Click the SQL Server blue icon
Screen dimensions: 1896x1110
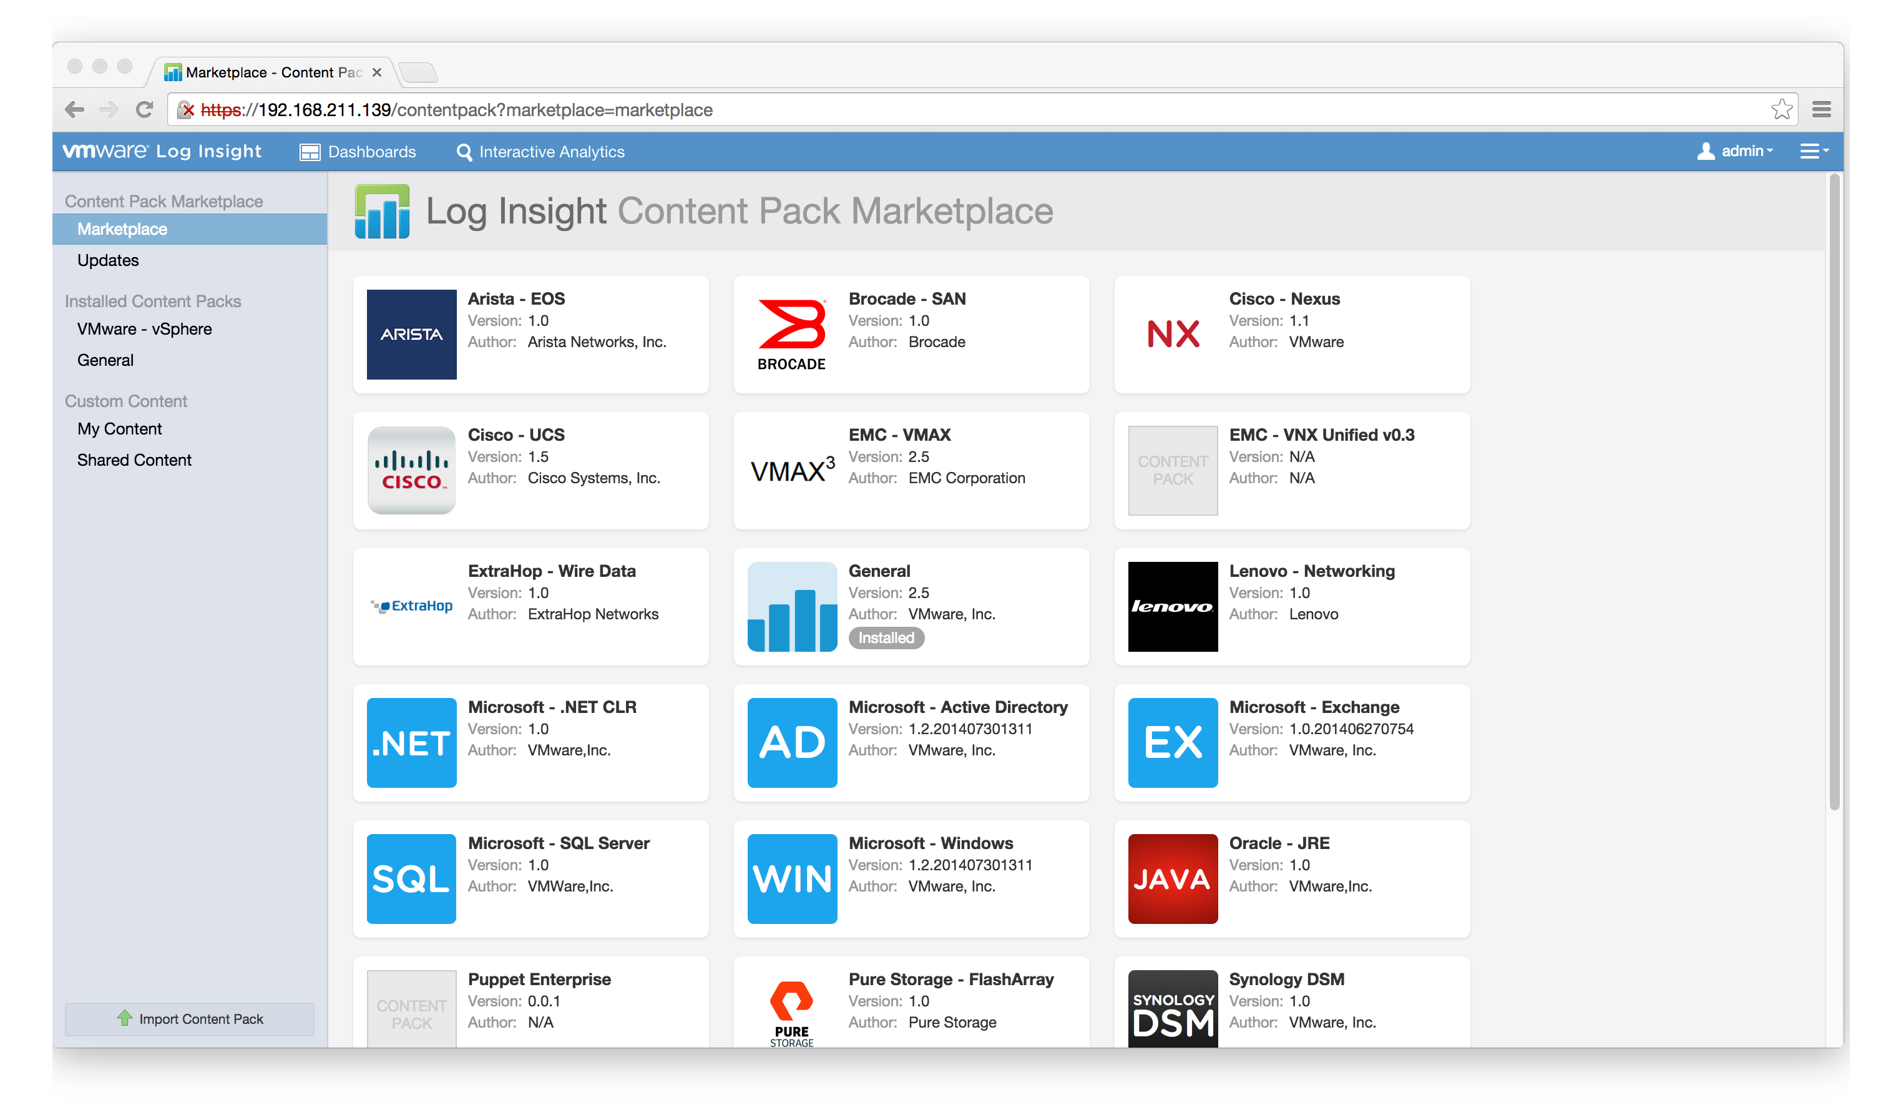[x=411, y=879]
